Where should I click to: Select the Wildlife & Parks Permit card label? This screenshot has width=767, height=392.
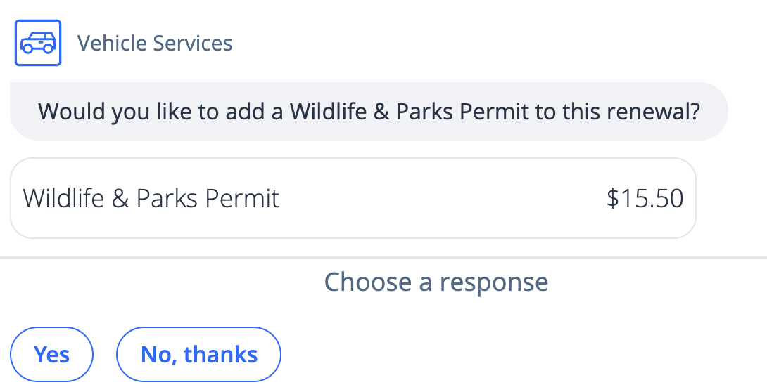pos(151,198)
